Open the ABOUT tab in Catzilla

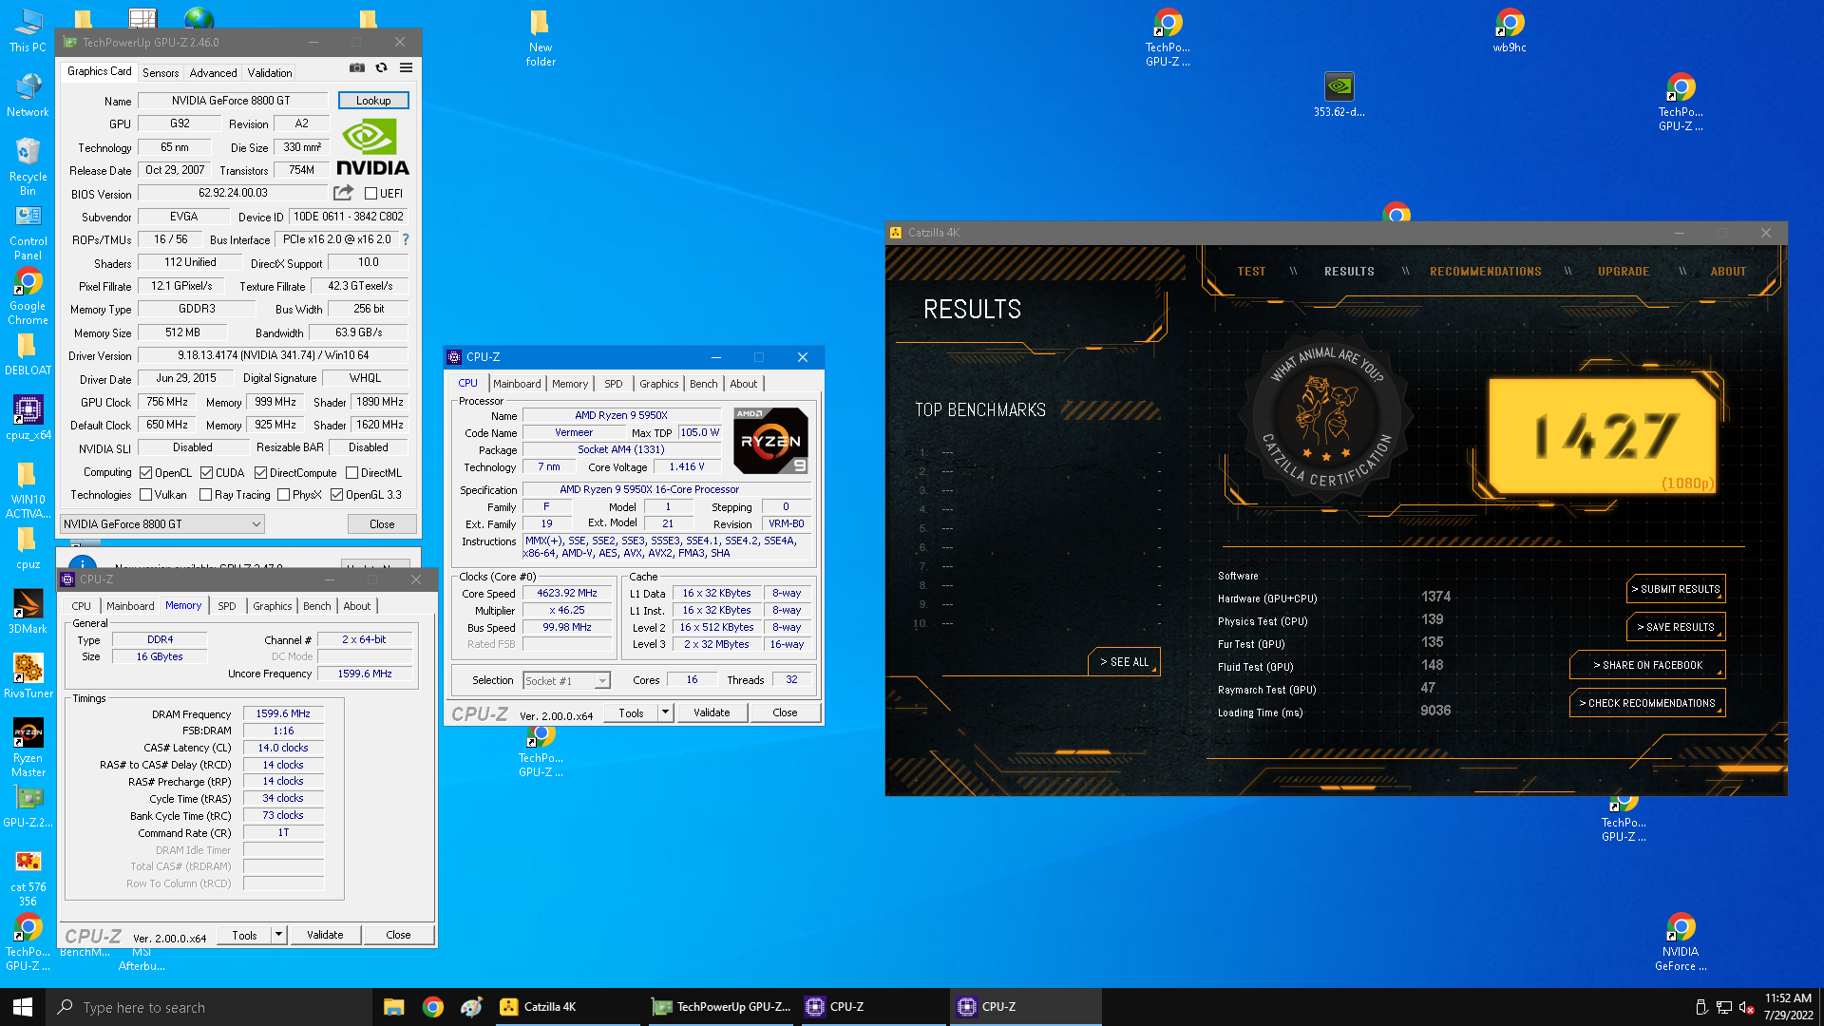(1728, 272)
